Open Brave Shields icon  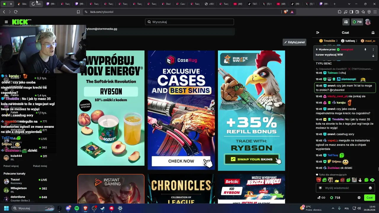click(285, 12)
